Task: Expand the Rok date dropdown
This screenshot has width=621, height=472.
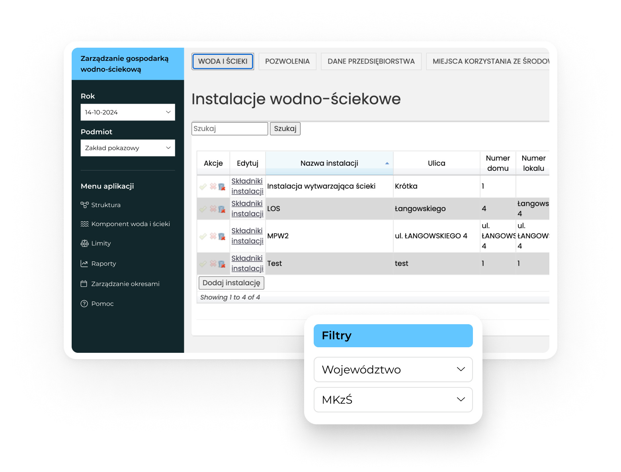Action: tap(128, 112)
